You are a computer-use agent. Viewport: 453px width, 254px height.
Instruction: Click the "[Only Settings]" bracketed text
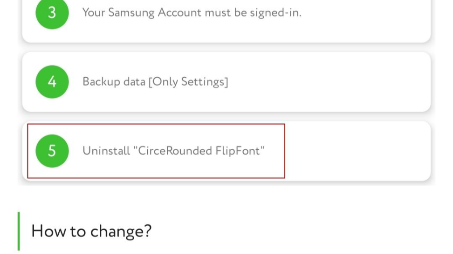coord(188,82)
